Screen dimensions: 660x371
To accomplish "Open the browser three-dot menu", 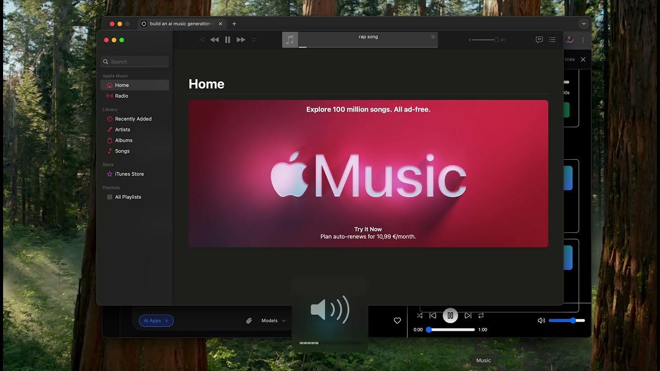I will tap(583, 40).
